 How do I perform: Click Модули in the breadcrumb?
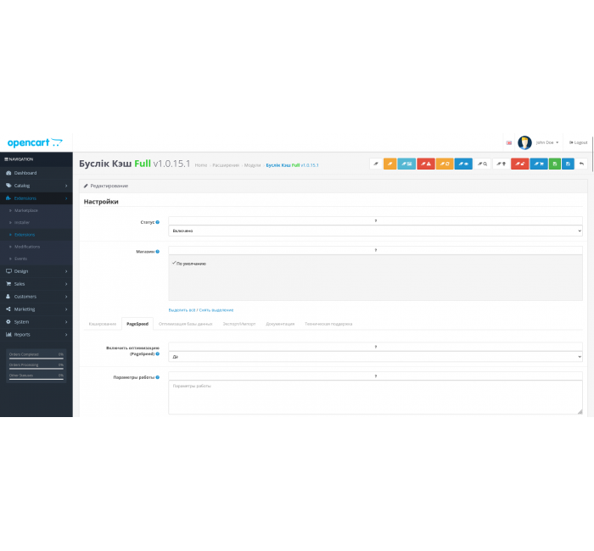pyautogui.click(x=252, y=165)
